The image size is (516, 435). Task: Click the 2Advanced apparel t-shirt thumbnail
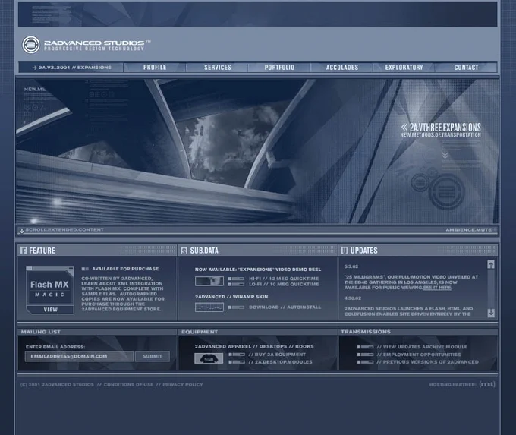[x=209, y=358]
